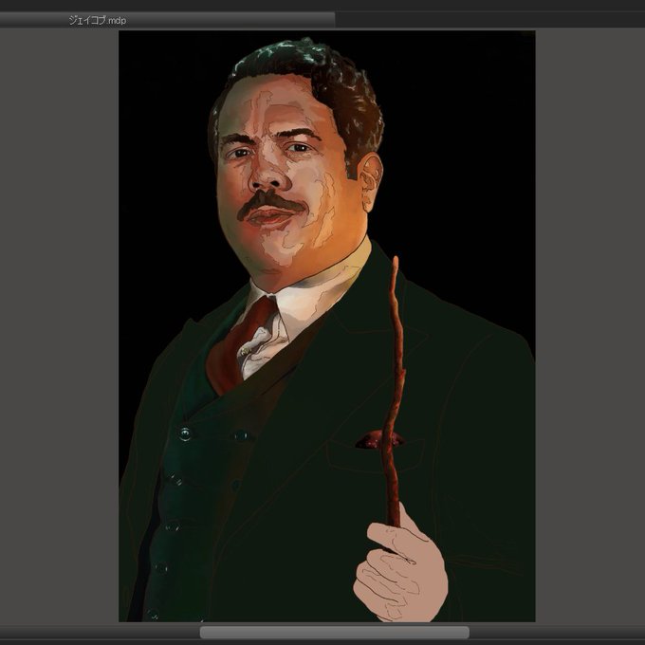Click the horizontal scrollbar thumb below the canvas
Image resolution: width=645 pixels, height=645 pixels.
click(334, 633)
